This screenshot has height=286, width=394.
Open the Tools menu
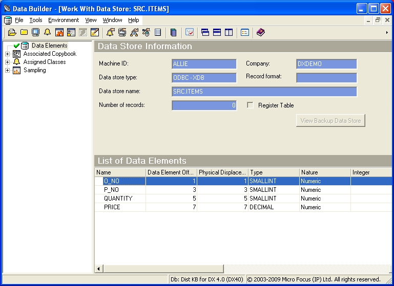click(36, 20)
